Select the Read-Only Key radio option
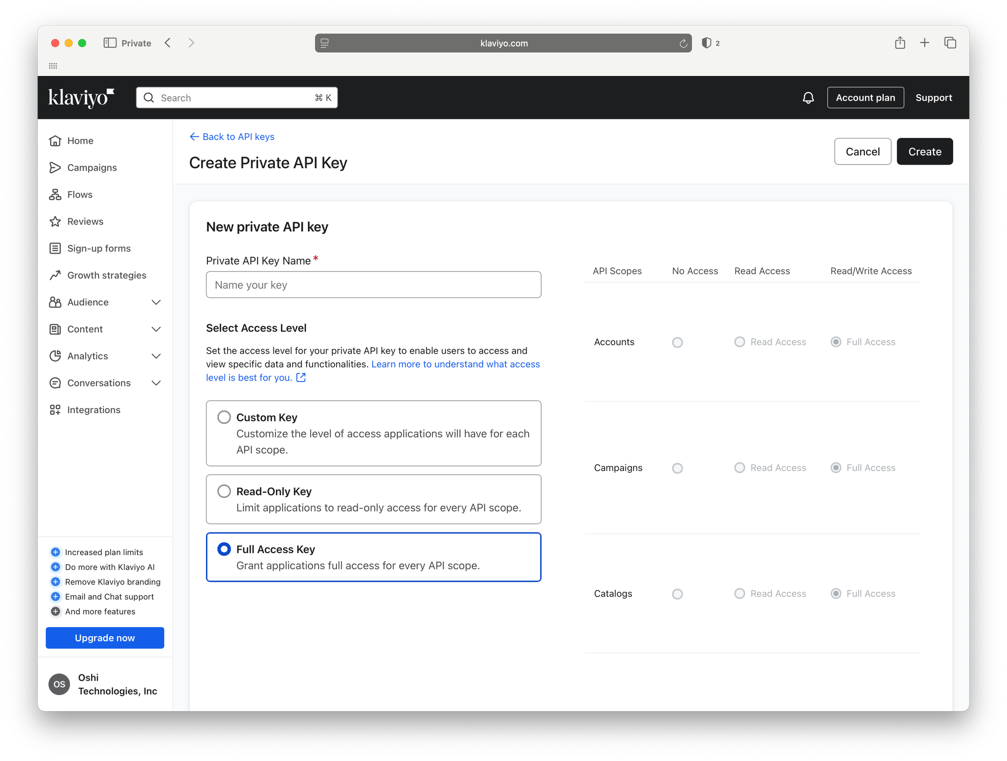 (x=224, y=491)
